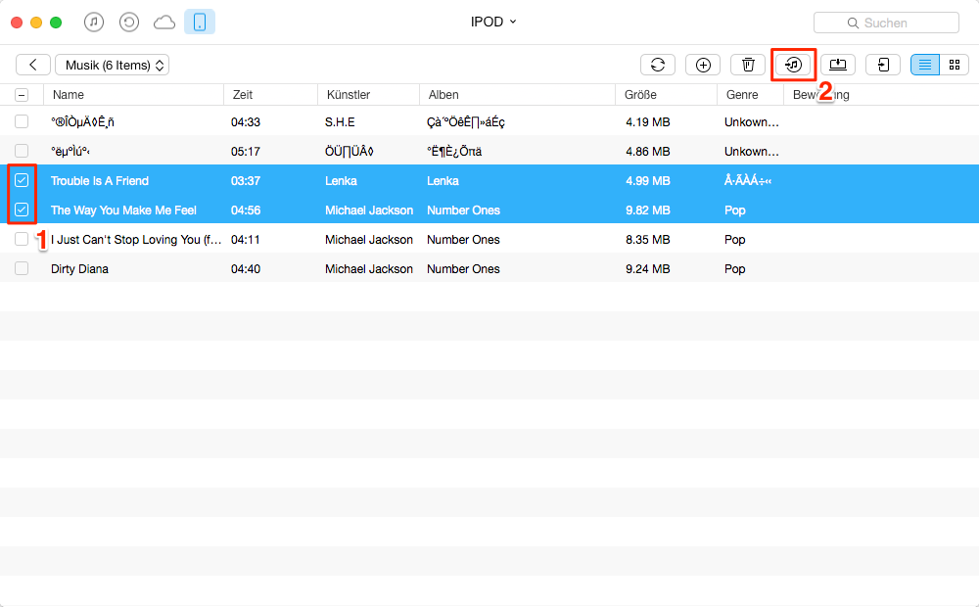This screenshot has height=607, width=979.
Task: Click the 4.86 MB size cell
Action: (x=648, y=152)
